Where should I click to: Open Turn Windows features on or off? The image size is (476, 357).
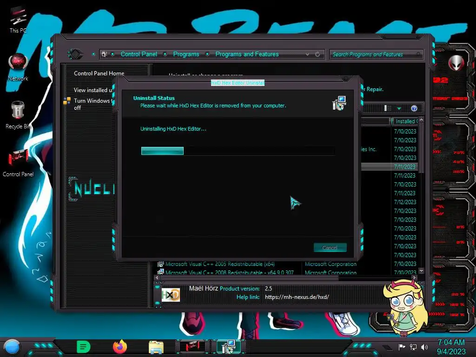click(93, 104)
